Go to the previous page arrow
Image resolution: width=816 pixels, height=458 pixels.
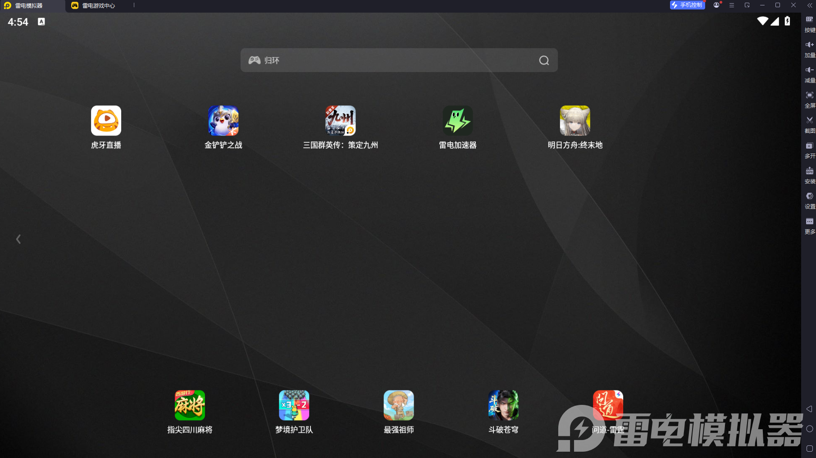tap(18, 239)
